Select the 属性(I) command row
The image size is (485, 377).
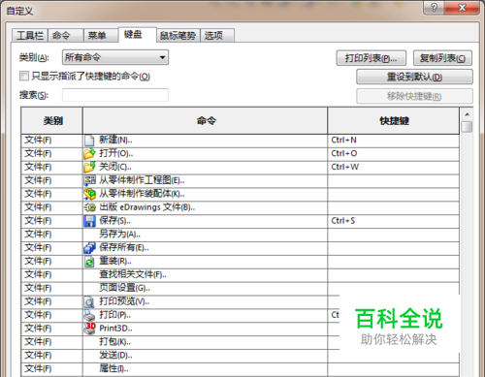click(x=241, y=369)
